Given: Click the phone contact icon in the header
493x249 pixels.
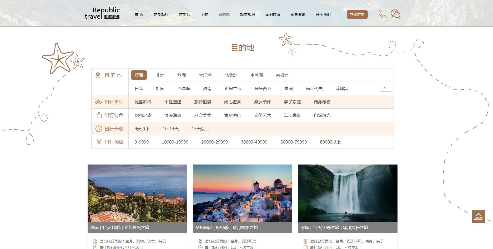Looking at the screenshot, I should 382,14.
